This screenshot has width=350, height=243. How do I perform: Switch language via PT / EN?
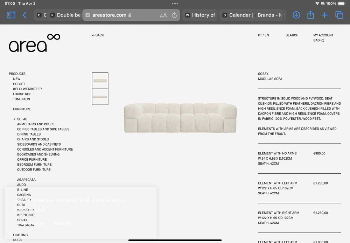pyautogui.click(x=264, y=35)
